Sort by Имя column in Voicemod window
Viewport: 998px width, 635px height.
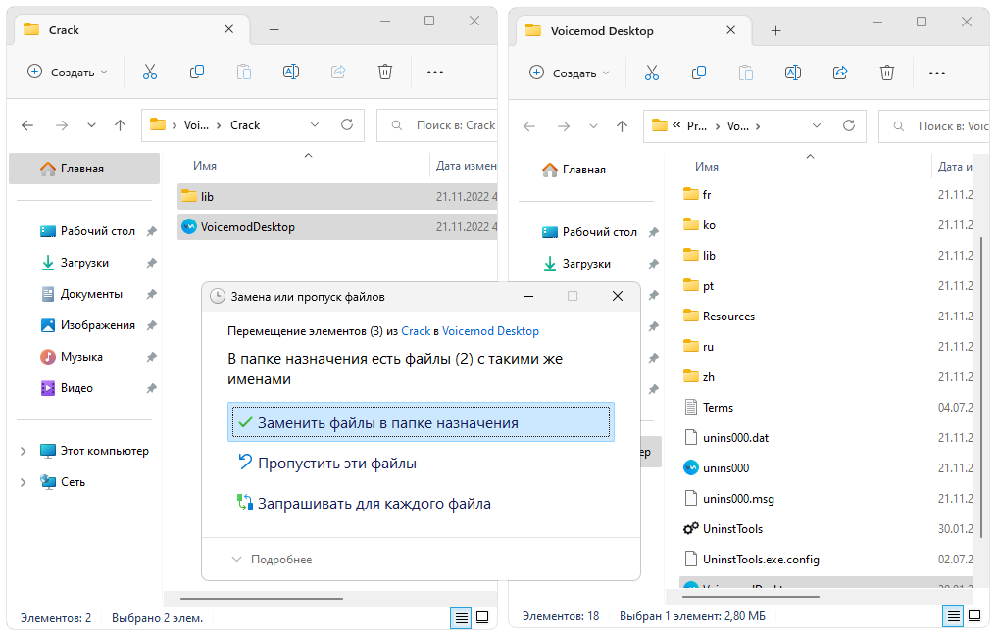click(707, 167)
